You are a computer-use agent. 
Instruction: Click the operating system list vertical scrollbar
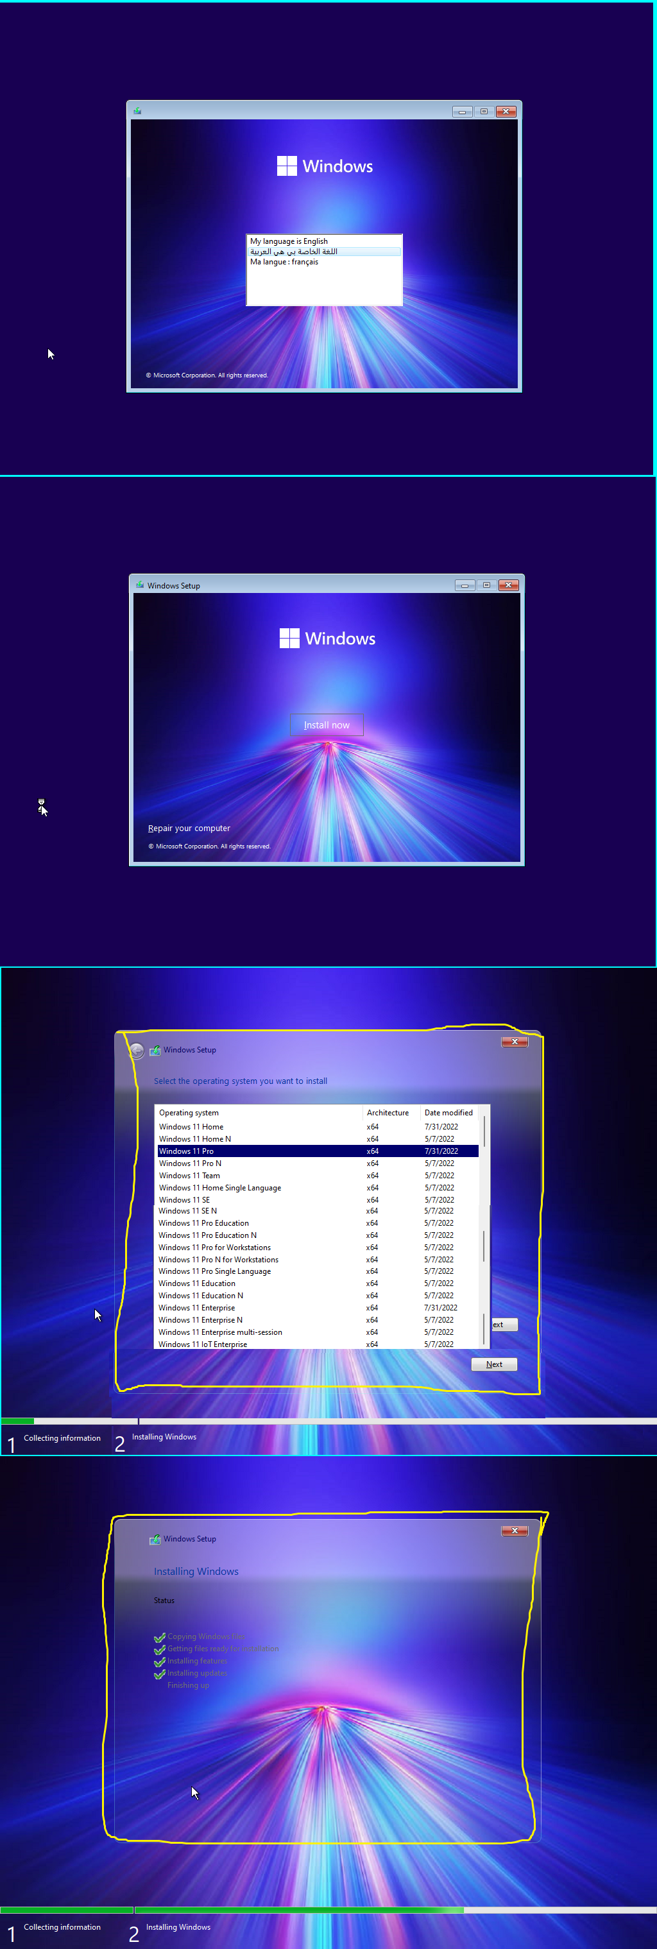pyautogui.click(x=484, y=1226)
